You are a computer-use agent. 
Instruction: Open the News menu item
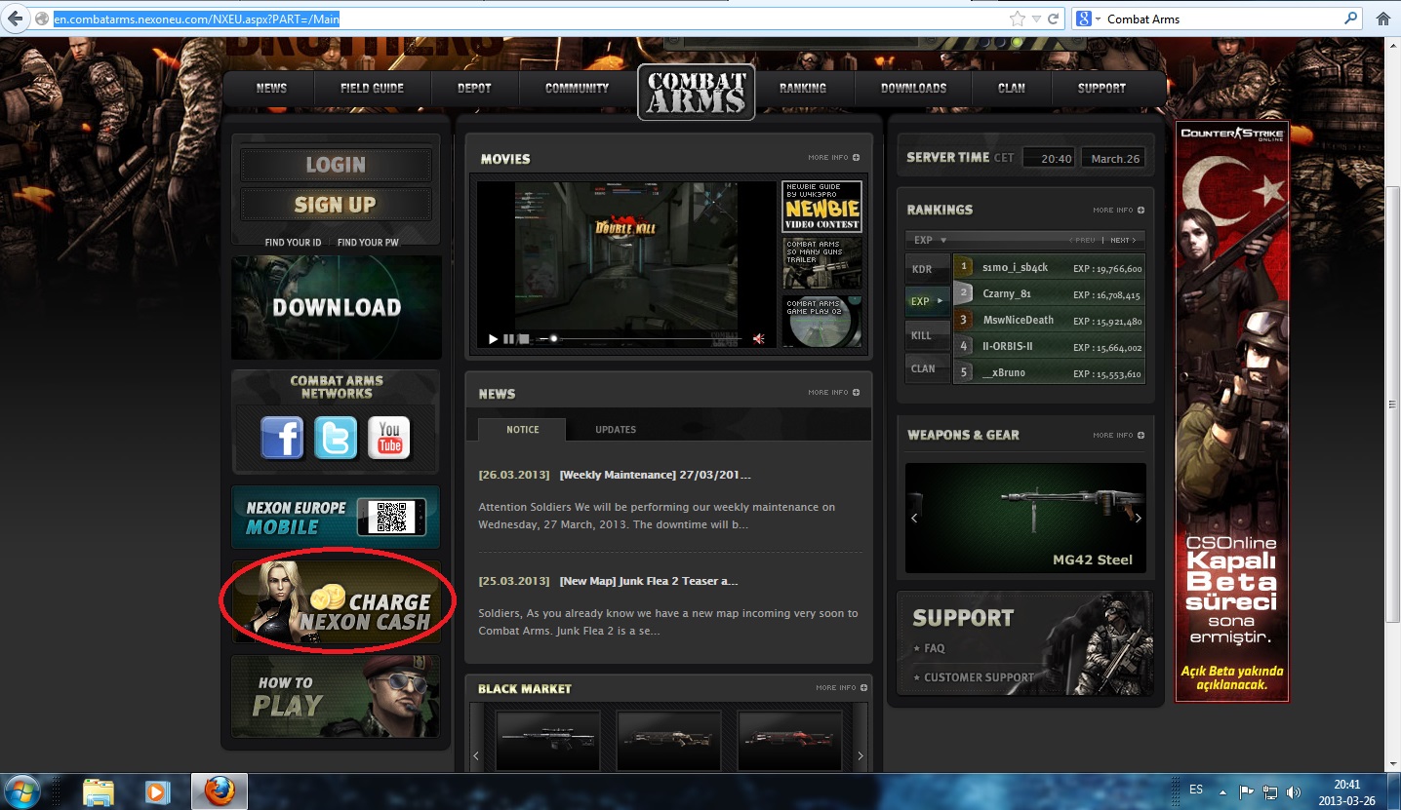coord(271,88)
